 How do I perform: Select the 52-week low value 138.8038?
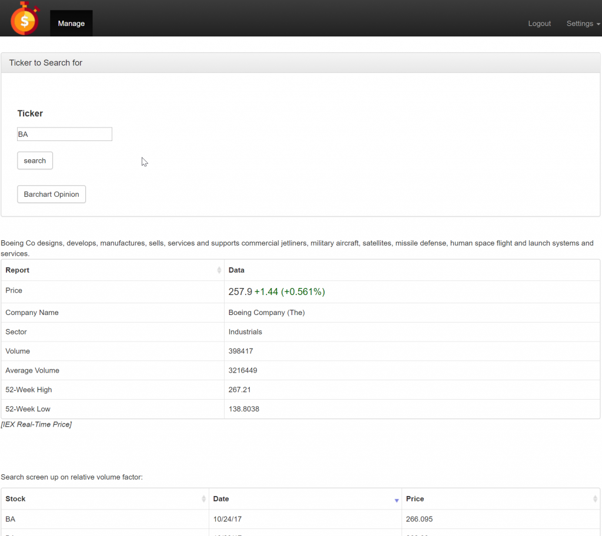click(x=243, y=409)
